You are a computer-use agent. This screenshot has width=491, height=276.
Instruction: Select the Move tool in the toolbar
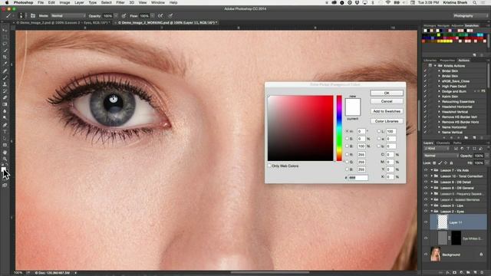click(5, 30)
